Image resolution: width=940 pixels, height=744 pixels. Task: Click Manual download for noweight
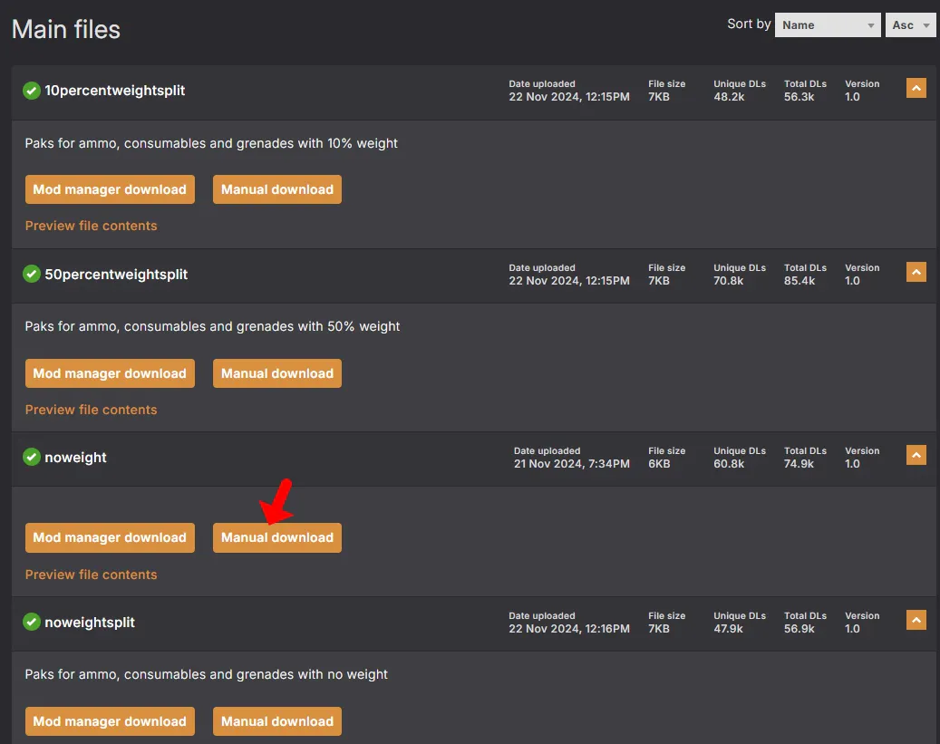pyautogui.click(x=277, y=537)
